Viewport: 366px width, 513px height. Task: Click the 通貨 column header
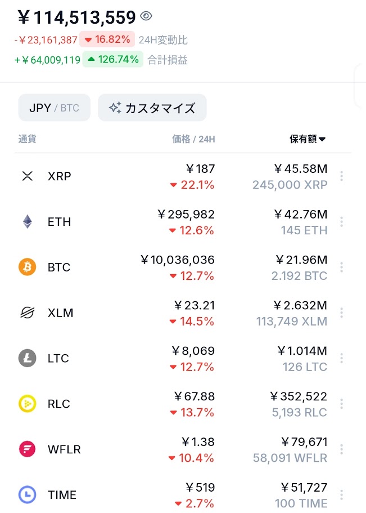pyautogui.click(x=27, y=140)
